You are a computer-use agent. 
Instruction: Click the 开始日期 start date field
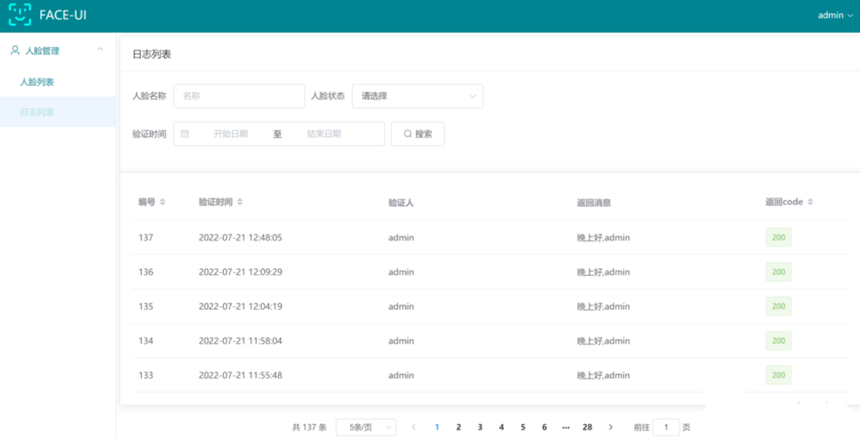[230, 134]
